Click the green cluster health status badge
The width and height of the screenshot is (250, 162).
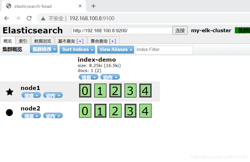pyautogui.click(x=242, y=30)
